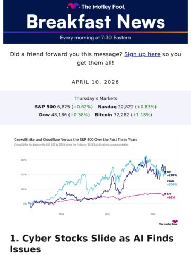The height and width of the screenshot is (255, 191).
Task: Open the Breakfast News banner title
Action: (95, 22)
